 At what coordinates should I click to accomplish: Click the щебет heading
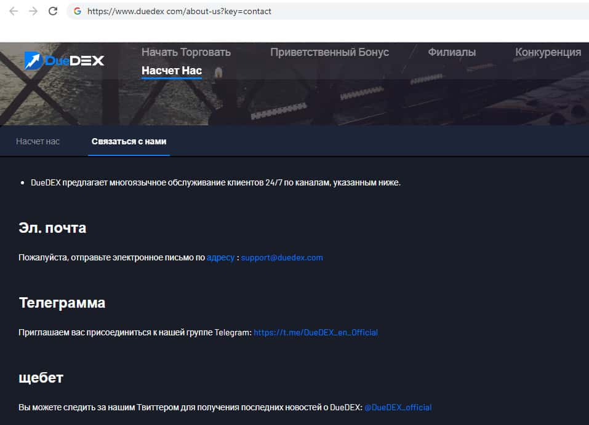pos(41,378)
